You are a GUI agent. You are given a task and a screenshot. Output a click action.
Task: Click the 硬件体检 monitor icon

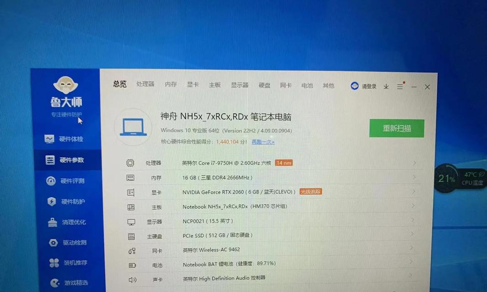(x=49, y=139)
